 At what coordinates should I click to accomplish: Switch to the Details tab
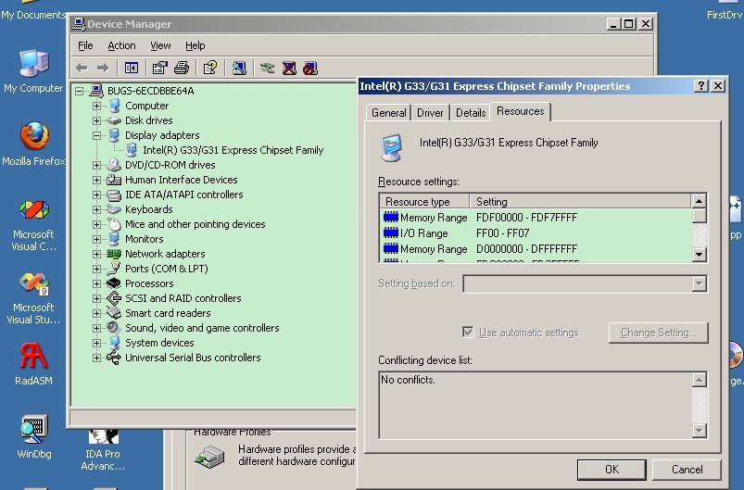(471, 113)
